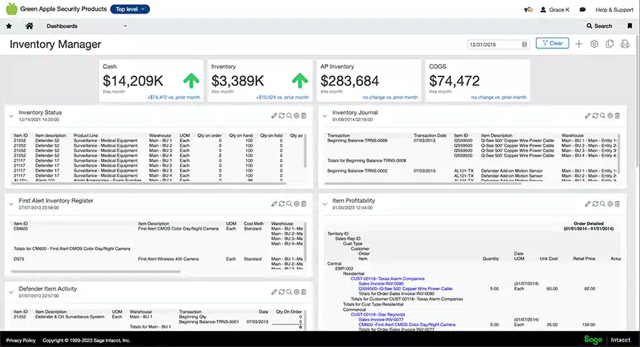Click the Inventory $3,389K card value
640x347 pixels.
pos(237,81)
